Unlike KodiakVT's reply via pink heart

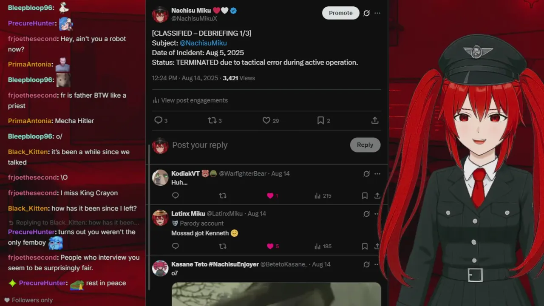pyautogui.click(x=270, y=195)
